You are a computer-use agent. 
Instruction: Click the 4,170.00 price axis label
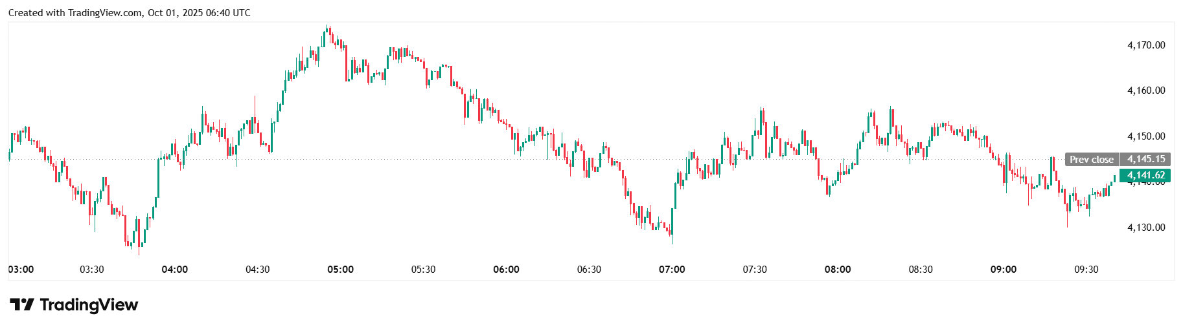point(1145,45)
